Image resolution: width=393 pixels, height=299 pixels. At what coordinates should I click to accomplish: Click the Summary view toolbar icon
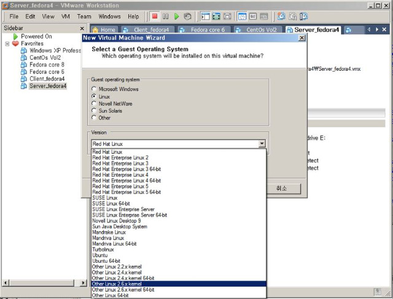point(242,17)
